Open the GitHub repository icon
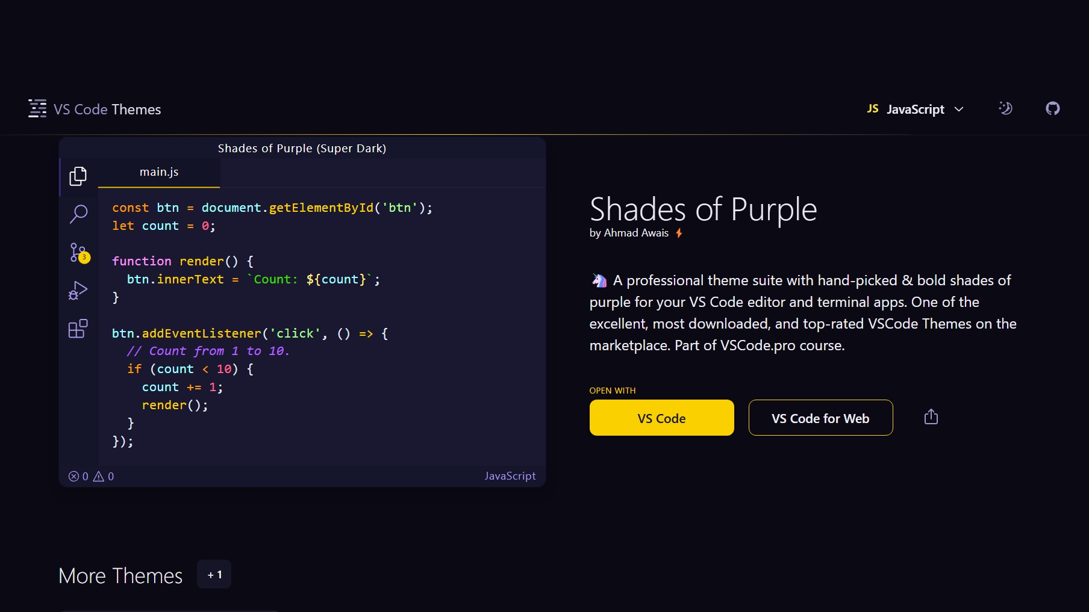Image resolution: width=1089 pixels, height=612 pixels. pyautogui.click(x=1052, y=109)
